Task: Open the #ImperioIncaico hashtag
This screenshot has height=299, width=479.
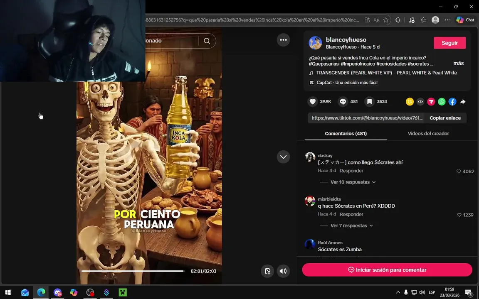Action: [358, 64]
